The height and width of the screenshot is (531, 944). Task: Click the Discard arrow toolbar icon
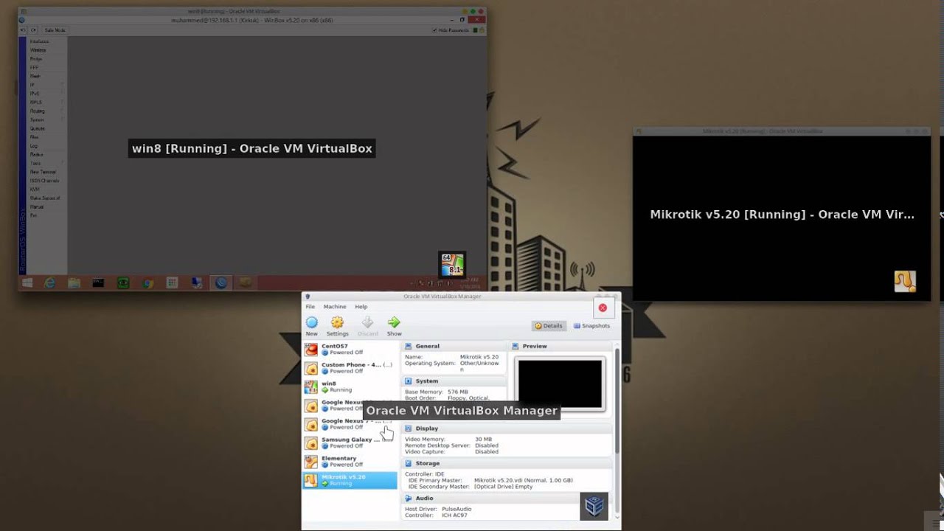367,322
